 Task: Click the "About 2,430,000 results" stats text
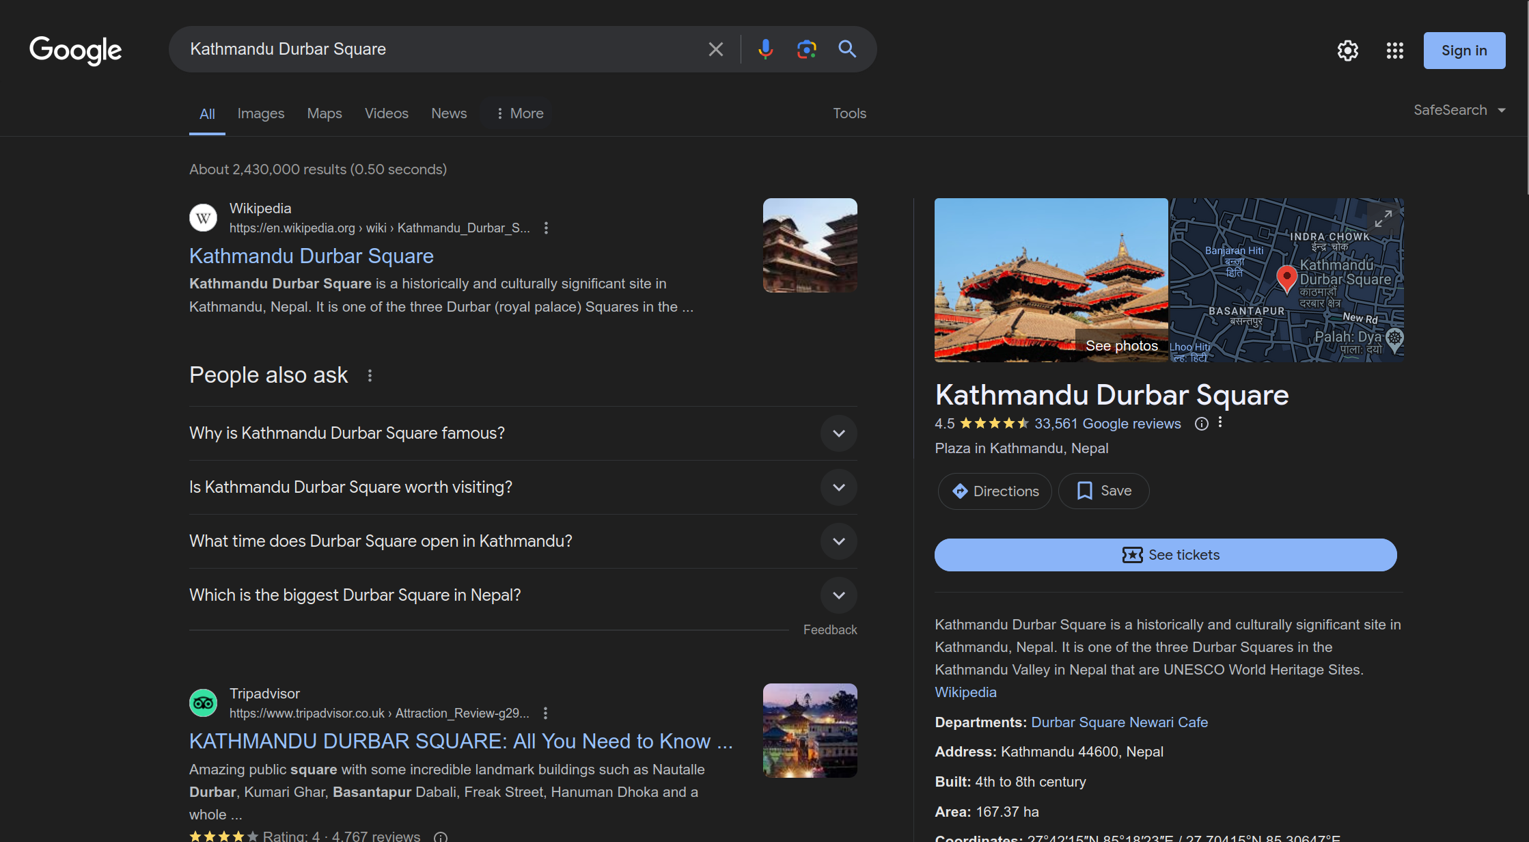[x=318, y=169]
